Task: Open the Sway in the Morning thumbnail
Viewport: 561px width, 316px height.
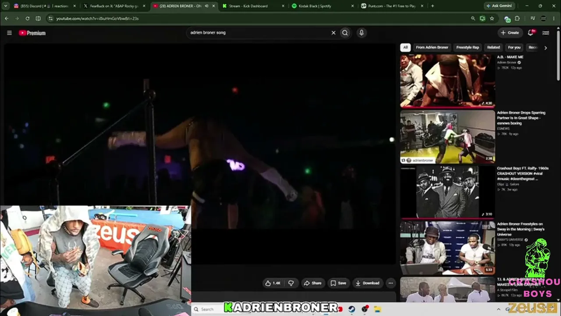Action: coord(447,248)
